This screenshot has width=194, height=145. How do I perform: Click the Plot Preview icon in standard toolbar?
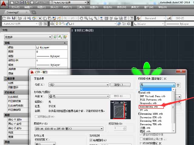point(25,18)
